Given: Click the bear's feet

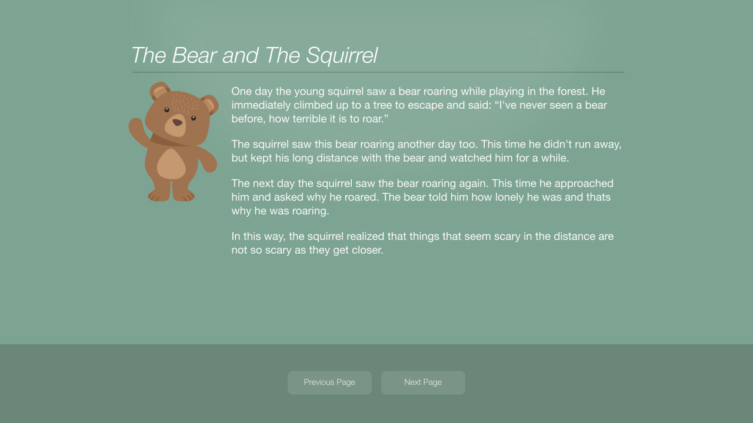Looking at the screenshot, I should (171, 195).
